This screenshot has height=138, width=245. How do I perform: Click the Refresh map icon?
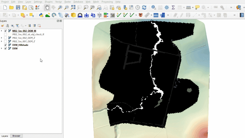[144, 7]
